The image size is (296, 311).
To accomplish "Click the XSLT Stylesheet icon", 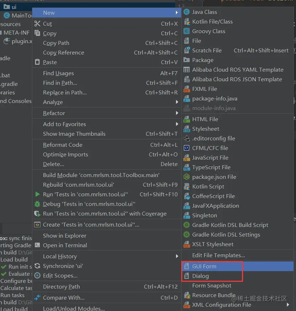I will (187, 244).
